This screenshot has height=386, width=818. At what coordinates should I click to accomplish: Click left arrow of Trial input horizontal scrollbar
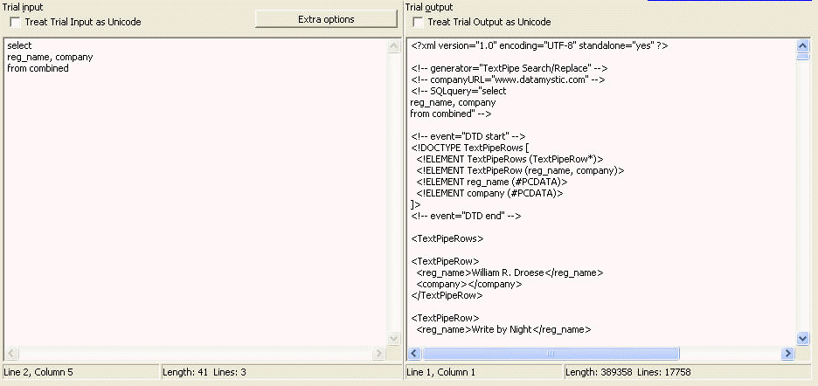(x=11, y=353)
